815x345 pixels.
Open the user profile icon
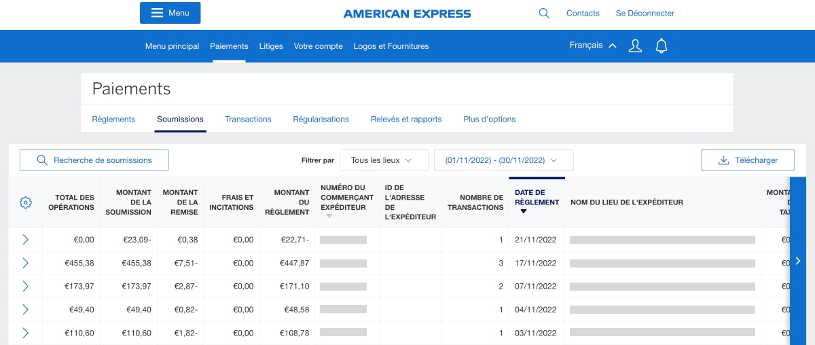click(x=635, y=46)
